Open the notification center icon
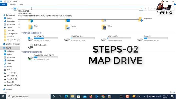The width and height of the screenshot is (176, 99). (172, 97)
